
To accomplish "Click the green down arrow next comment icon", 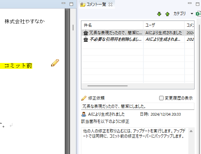I will pos(159,14).
